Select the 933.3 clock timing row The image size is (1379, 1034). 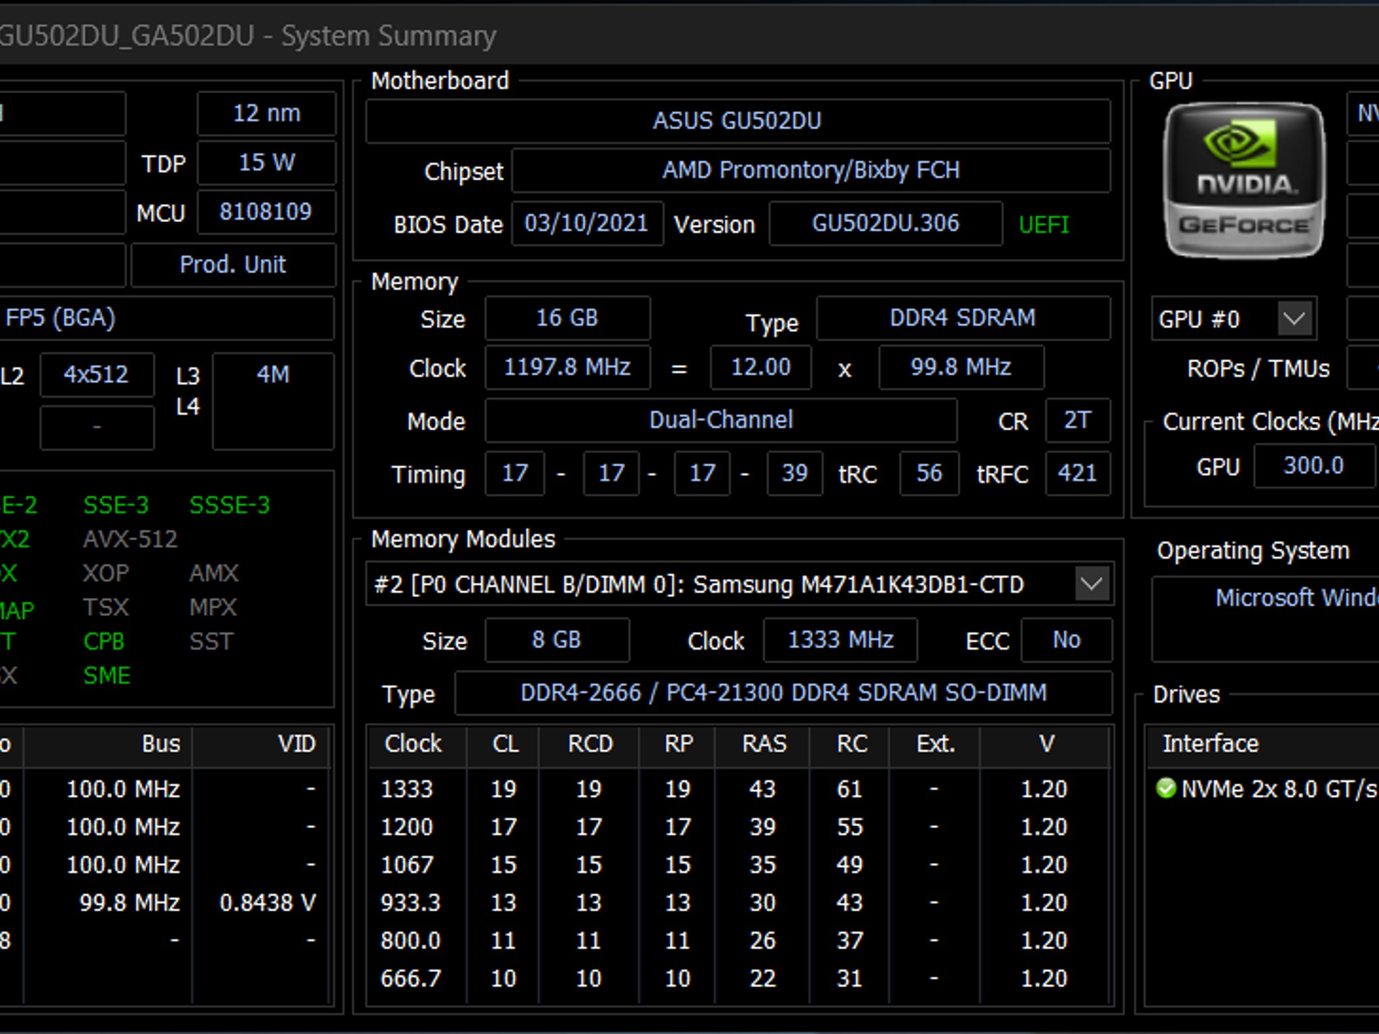739,902
